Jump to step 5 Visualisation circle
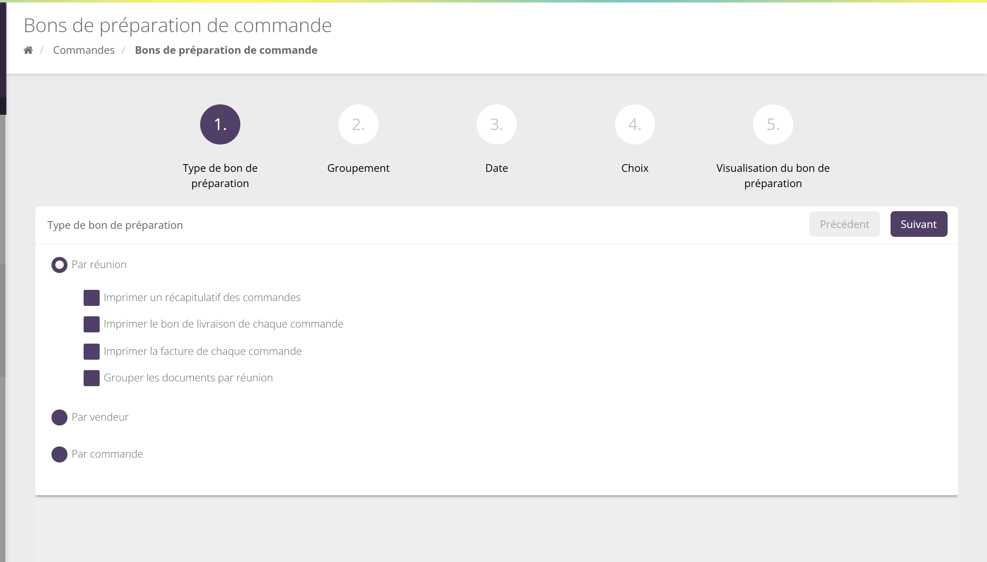The width and height of the screenshot is (987, 562). tap(773, 124)
